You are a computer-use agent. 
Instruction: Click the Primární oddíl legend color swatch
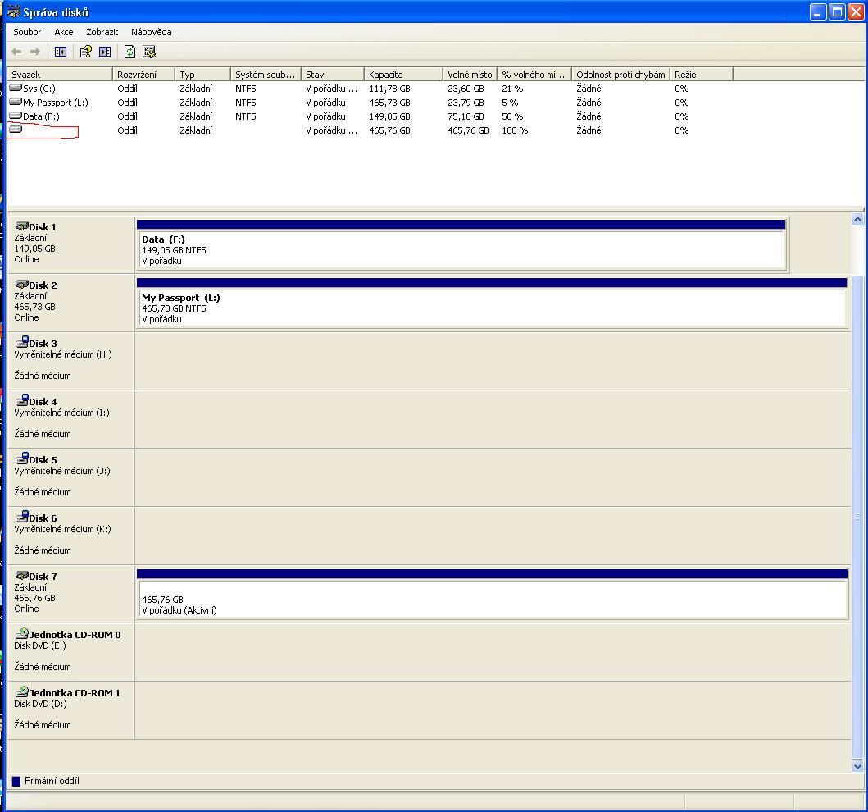(16, 782)
